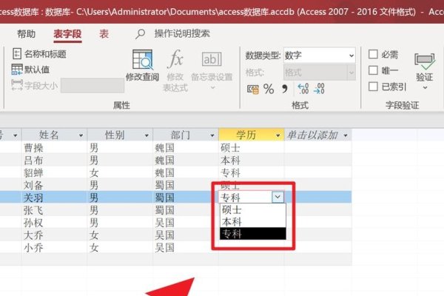Click the search magnifier icon

click(x=140, y=34)
